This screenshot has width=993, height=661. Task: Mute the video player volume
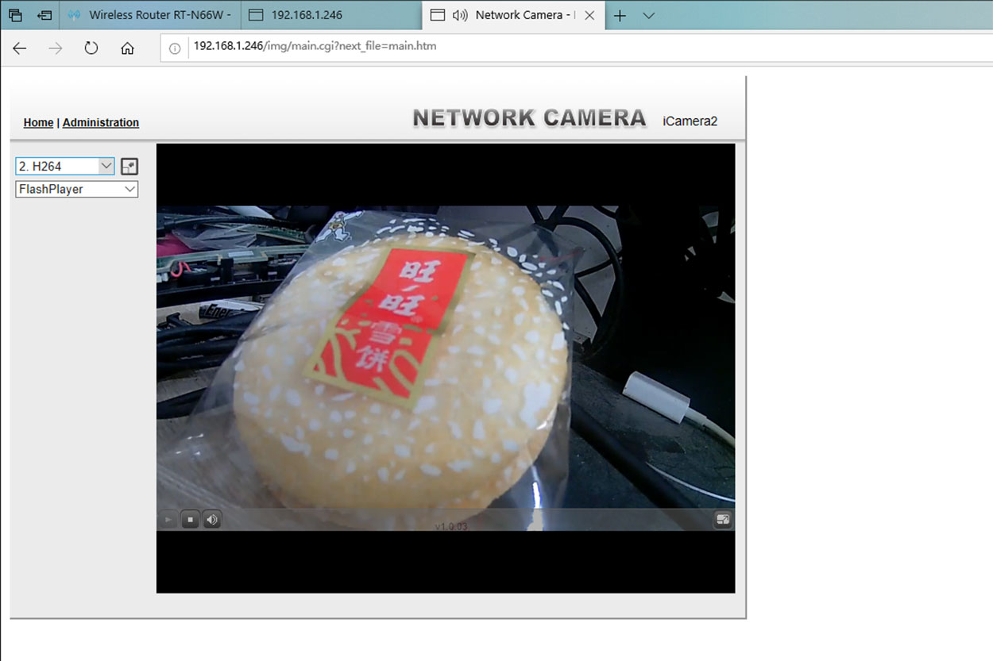[212, 520]
